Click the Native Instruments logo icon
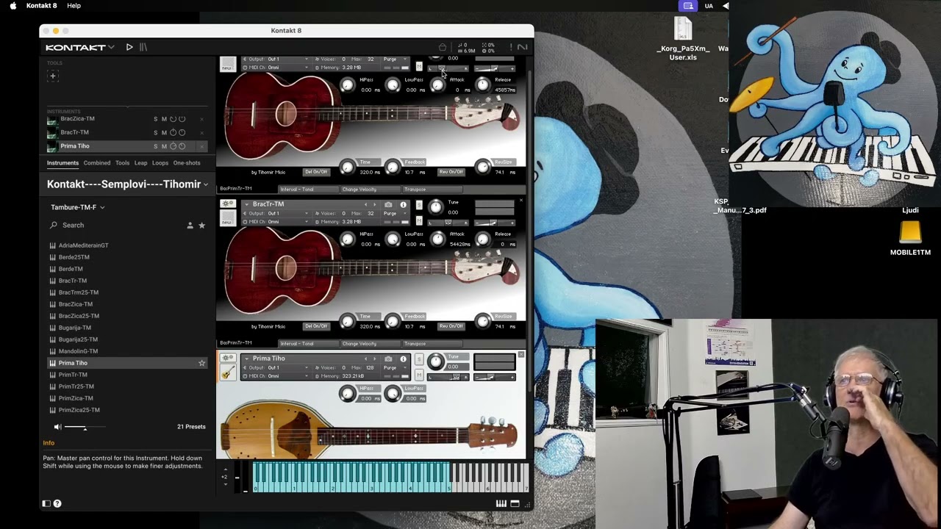The height and width of the screenshot is (529, 941). 522,47
